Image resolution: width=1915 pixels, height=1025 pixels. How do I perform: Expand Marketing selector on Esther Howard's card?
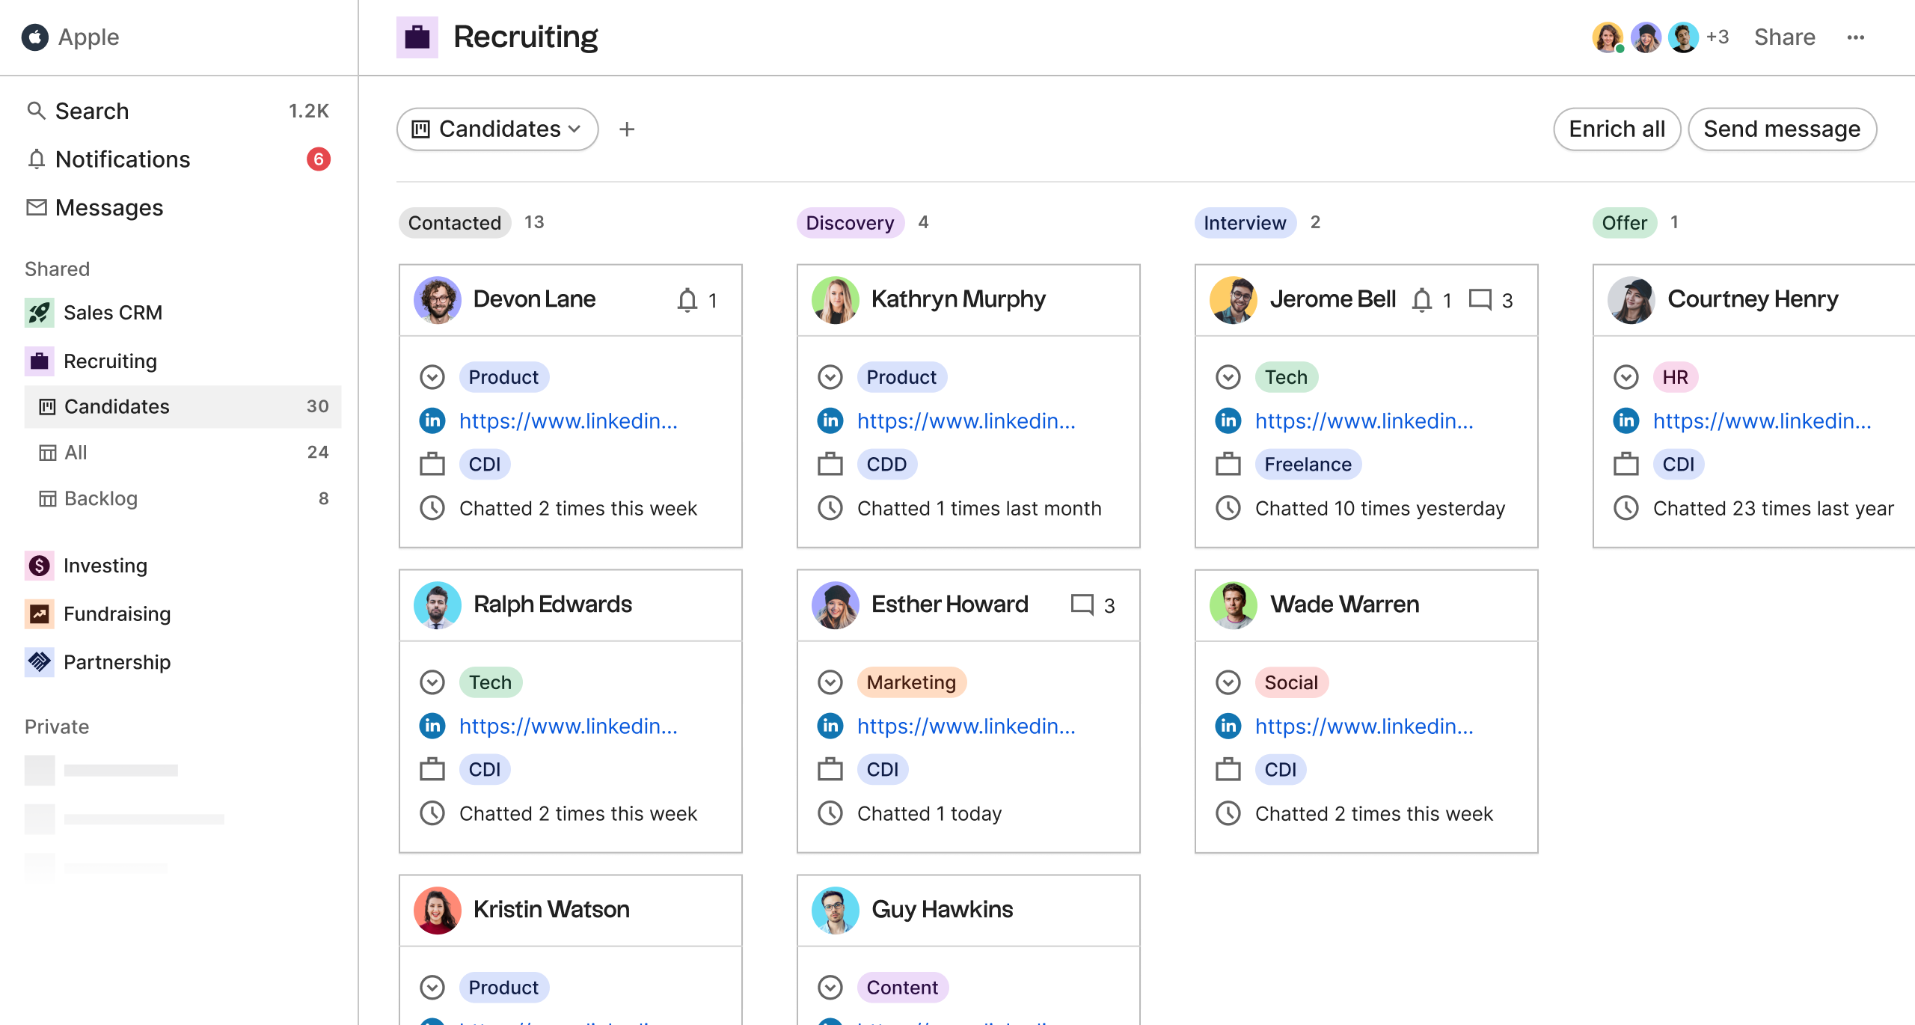(830, 682)
